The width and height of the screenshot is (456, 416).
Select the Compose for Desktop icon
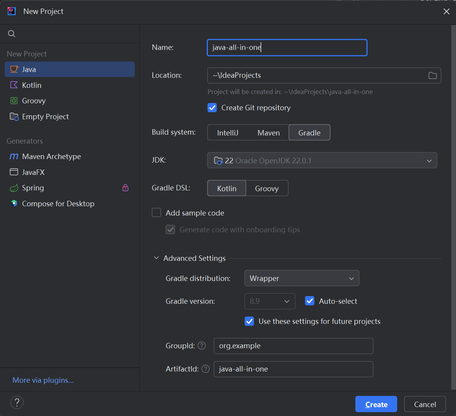[x=14, y=204]
